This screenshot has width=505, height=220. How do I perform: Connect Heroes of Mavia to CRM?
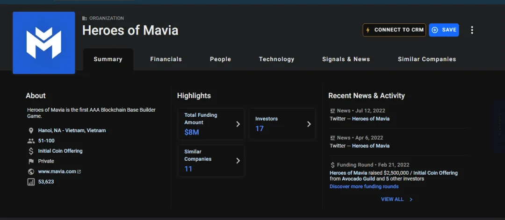[394, 30]
